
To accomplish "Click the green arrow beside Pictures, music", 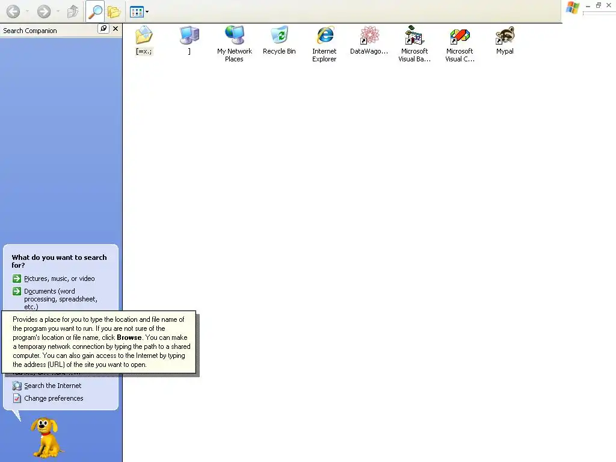I will 17,279.
